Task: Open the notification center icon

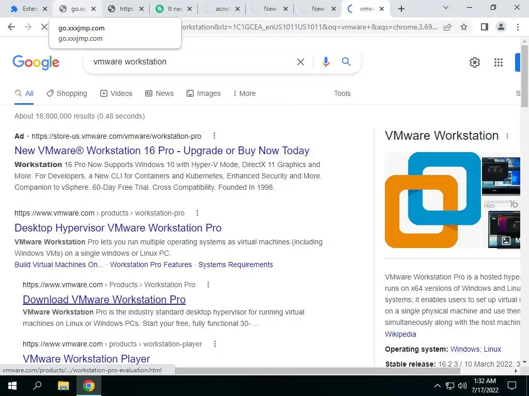Action: point(512,386)
